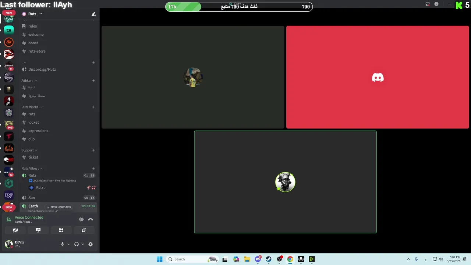Collapse the Rutz Vibes category
The height and width of the screenshot is (265, 471).
32,168
